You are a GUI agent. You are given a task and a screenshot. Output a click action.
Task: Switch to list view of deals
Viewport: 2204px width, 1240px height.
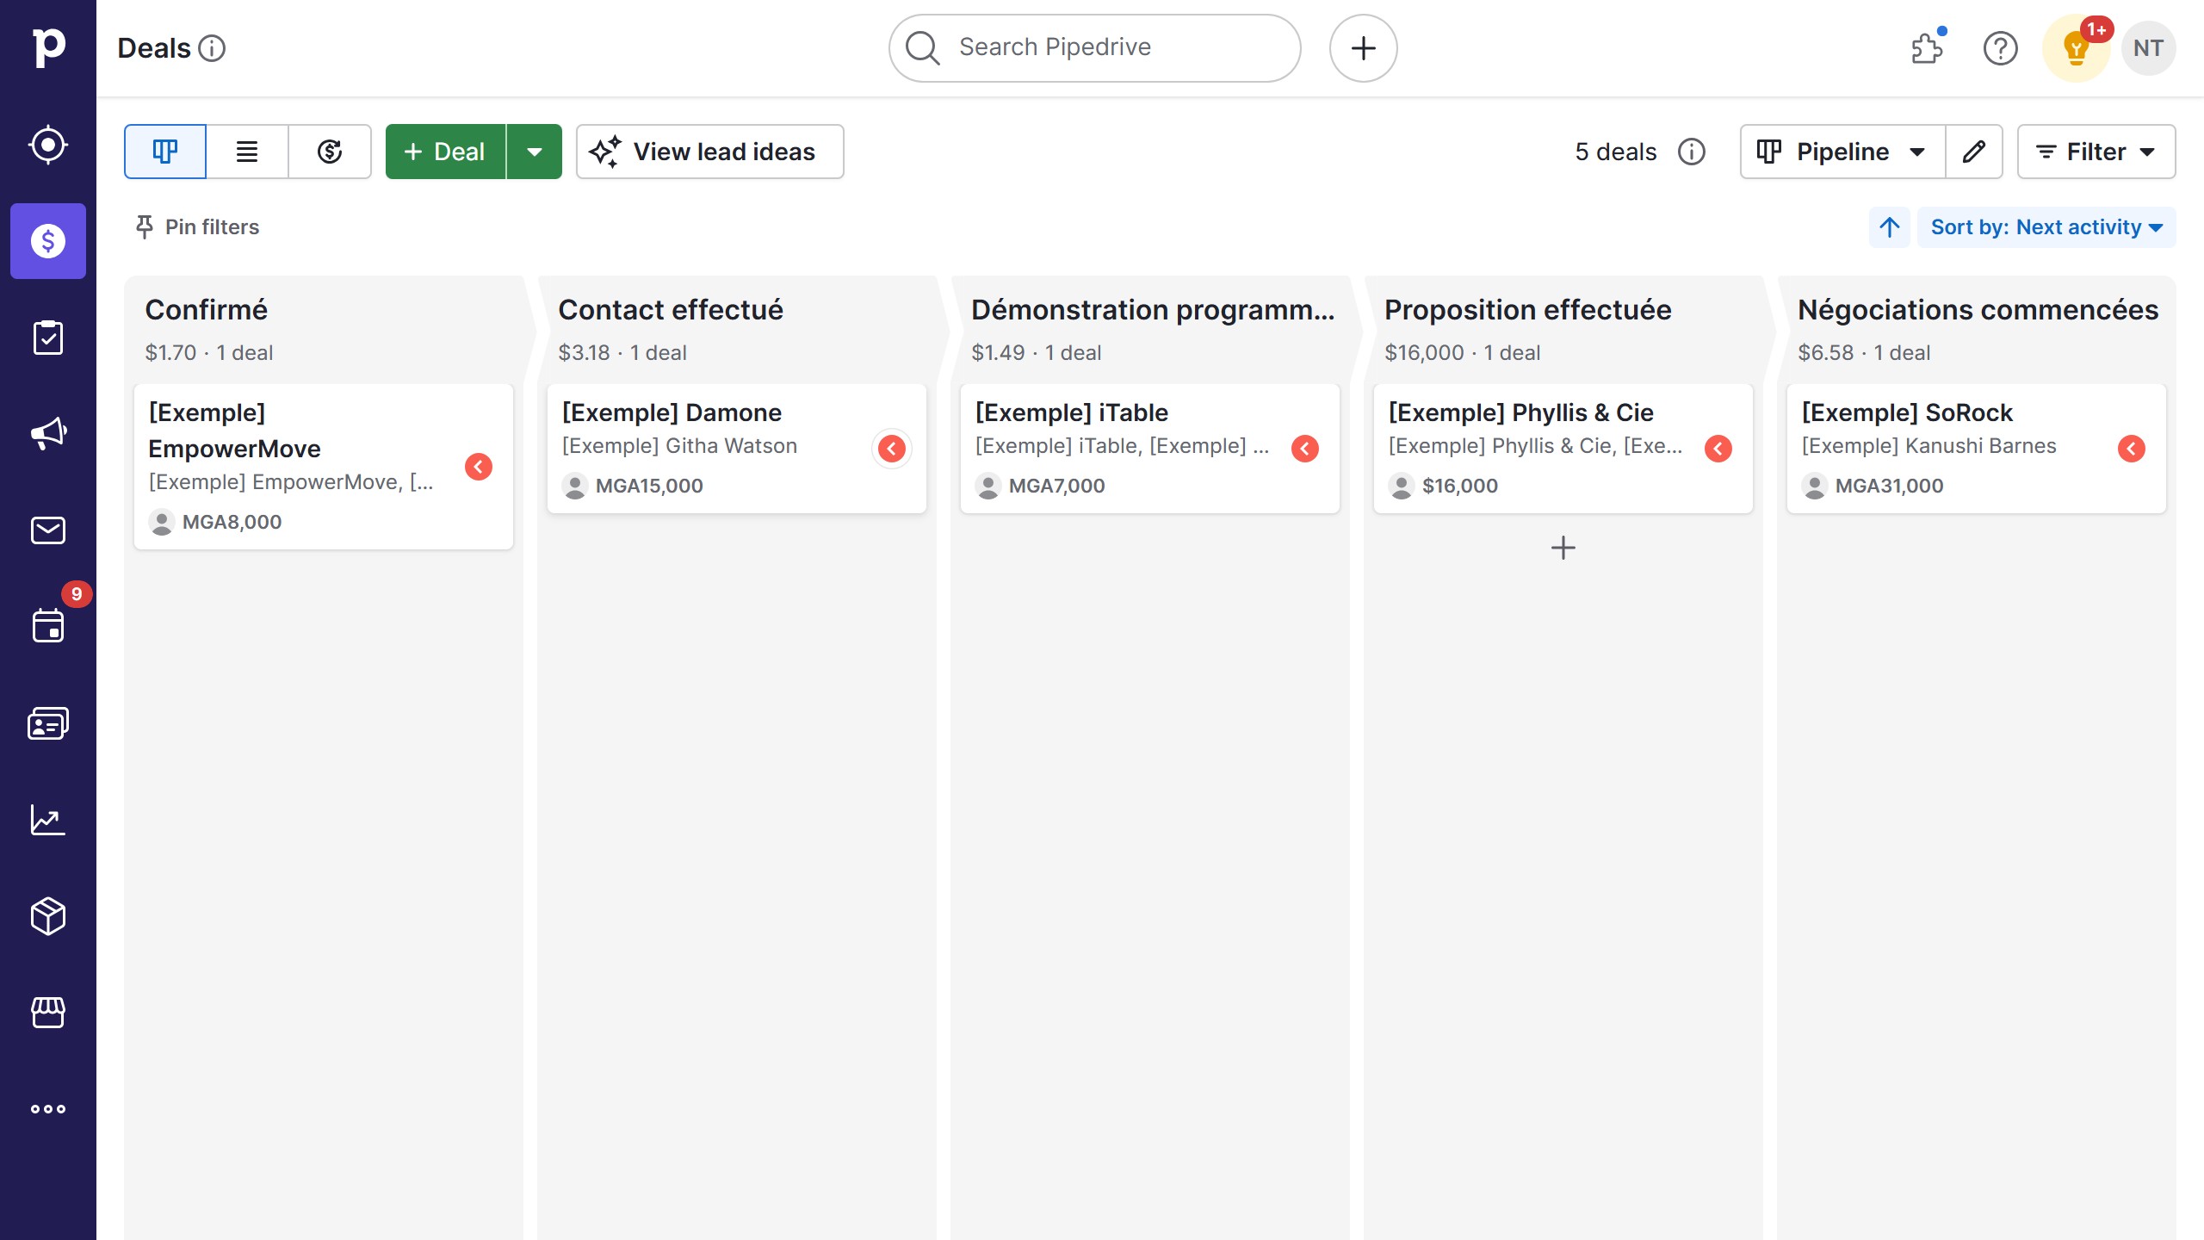(x=247, y=152)
